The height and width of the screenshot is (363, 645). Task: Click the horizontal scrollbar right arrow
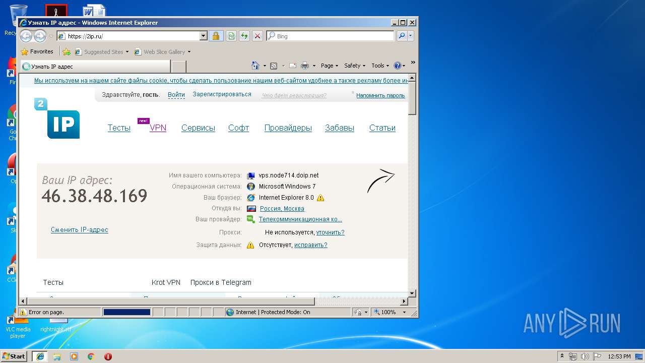[404, 301]
